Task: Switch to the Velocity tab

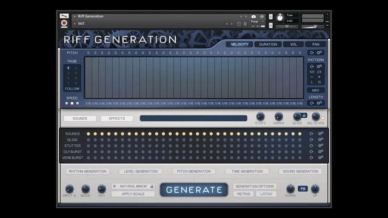Action: tap(239, 44)
